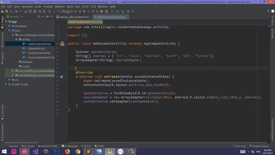Click the Find magnifier toolbar icon
The image size is (275, 155).
pos(40,12)
